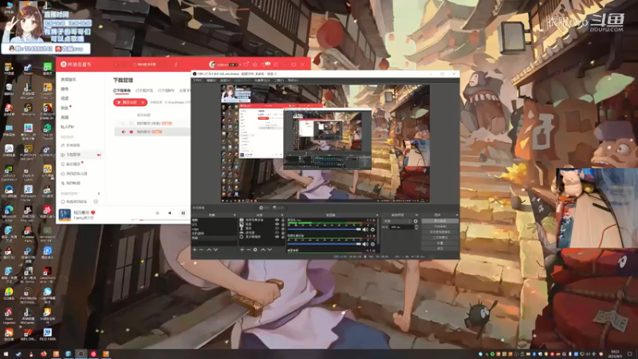Click Studio Mode in OBS controls

point(440,237)
